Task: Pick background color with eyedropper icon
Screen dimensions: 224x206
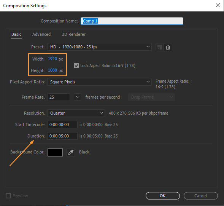Action: pos(71,152)
